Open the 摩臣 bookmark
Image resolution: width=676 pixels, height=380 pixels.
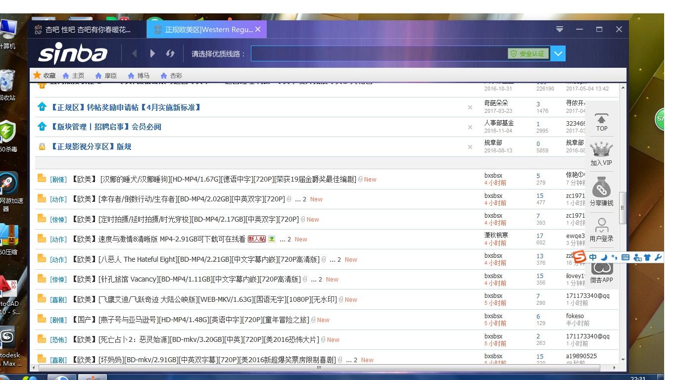106,76
